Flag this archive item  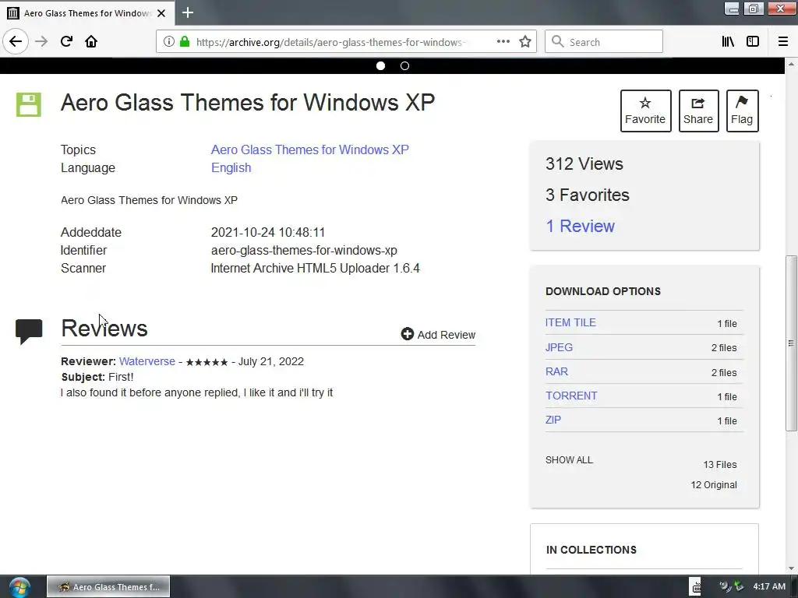742,111
